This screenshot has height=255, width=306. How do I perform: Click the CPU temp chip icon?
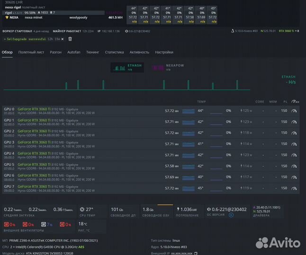(82, 209)
